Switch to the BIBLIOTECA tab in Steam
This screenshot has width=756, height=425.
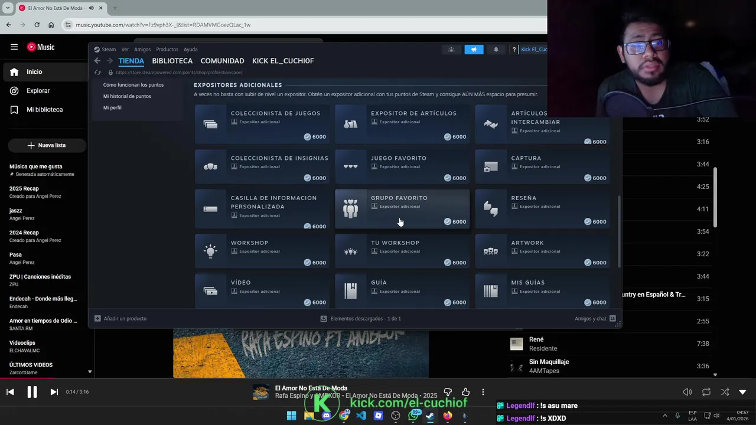click(172, 61)
